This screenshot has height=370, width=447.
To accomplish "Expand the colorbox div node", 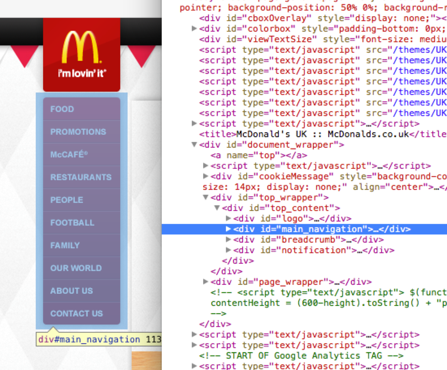I will (x=194, y=28).
